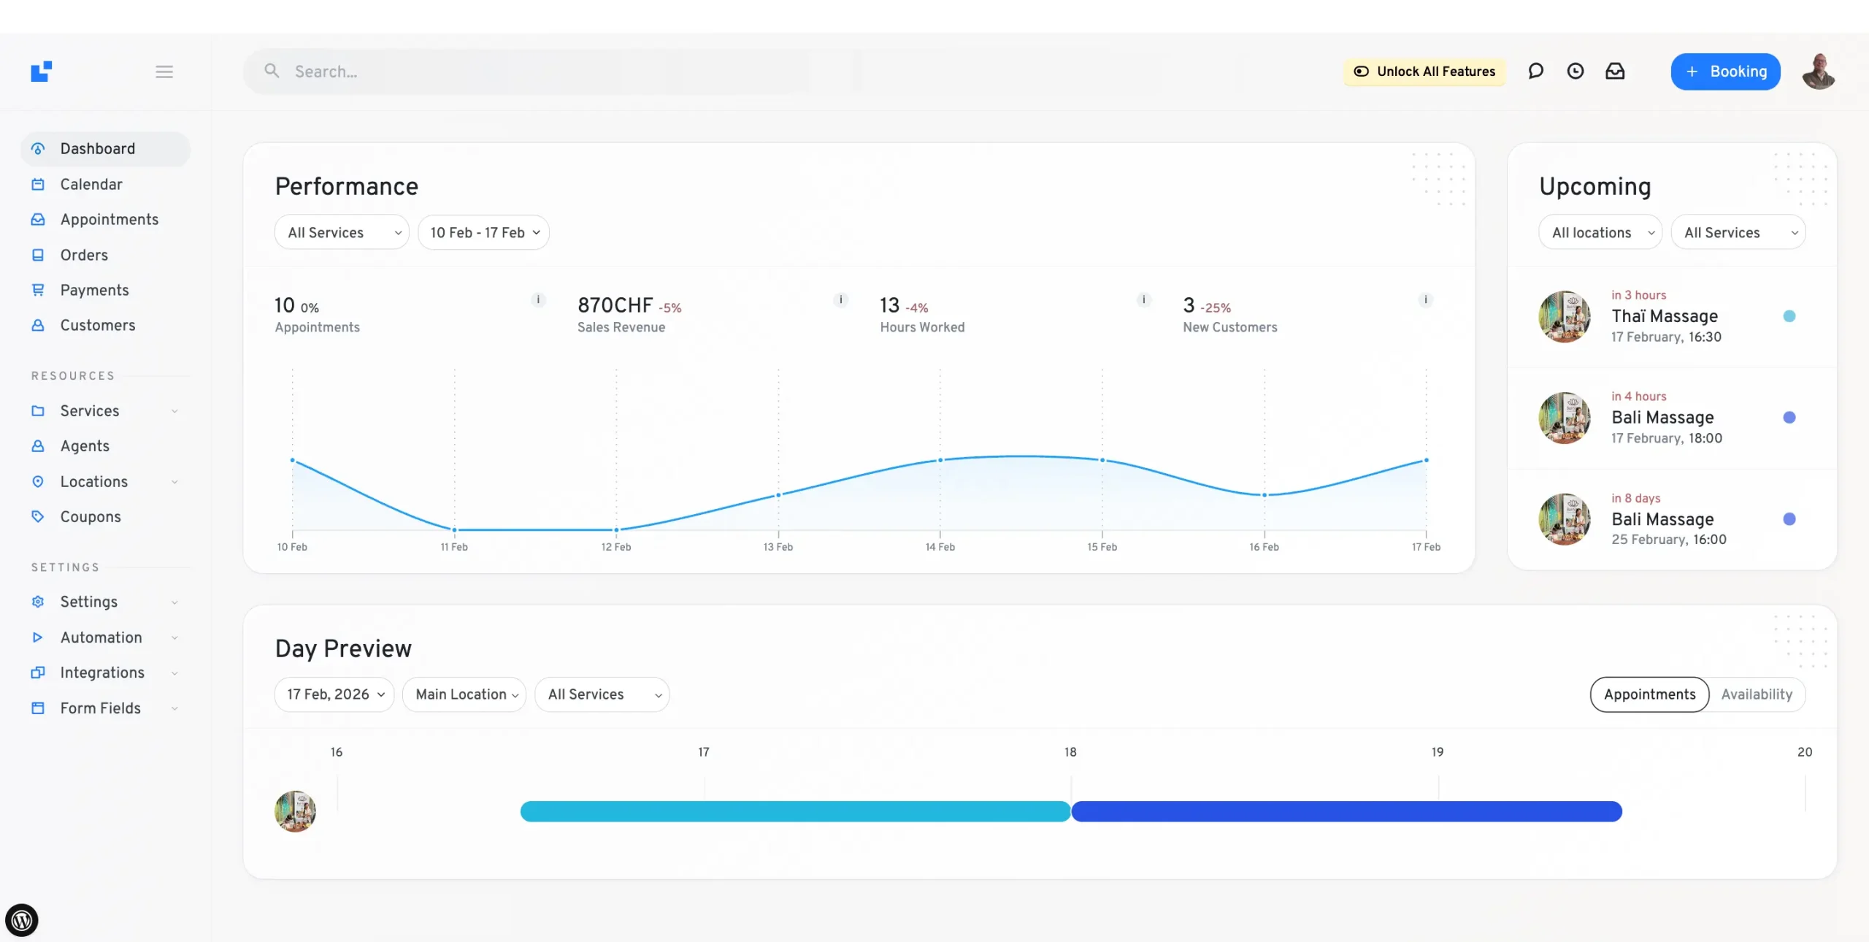Image resolution: width=1869 pixels, height=942 pixels.
Task: Click the WordPress logo icon
Action: pos(22,920)
